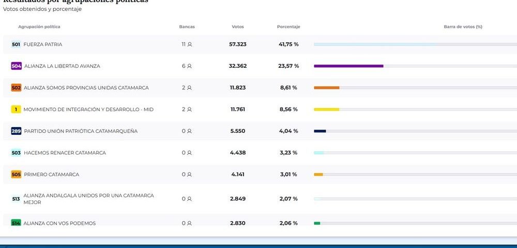The image size is (517, 248).
Task: Click the green 514 party badge
Action: pos(16,223)
